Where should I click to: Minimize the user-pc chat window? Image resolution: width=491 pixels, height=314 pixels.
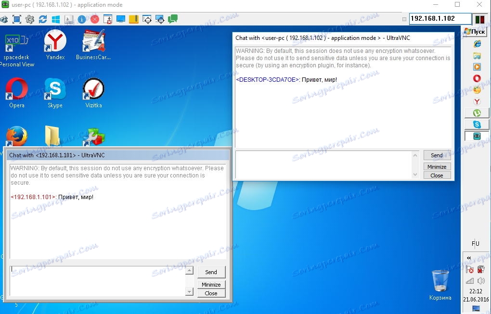[437, 167]
